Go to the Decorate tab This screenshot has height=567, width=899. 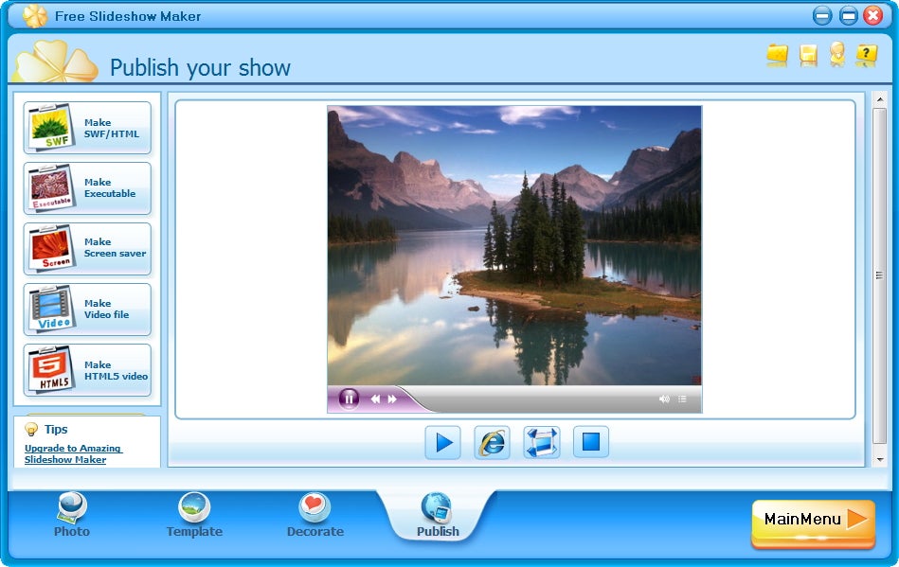(x=315, y=515)
